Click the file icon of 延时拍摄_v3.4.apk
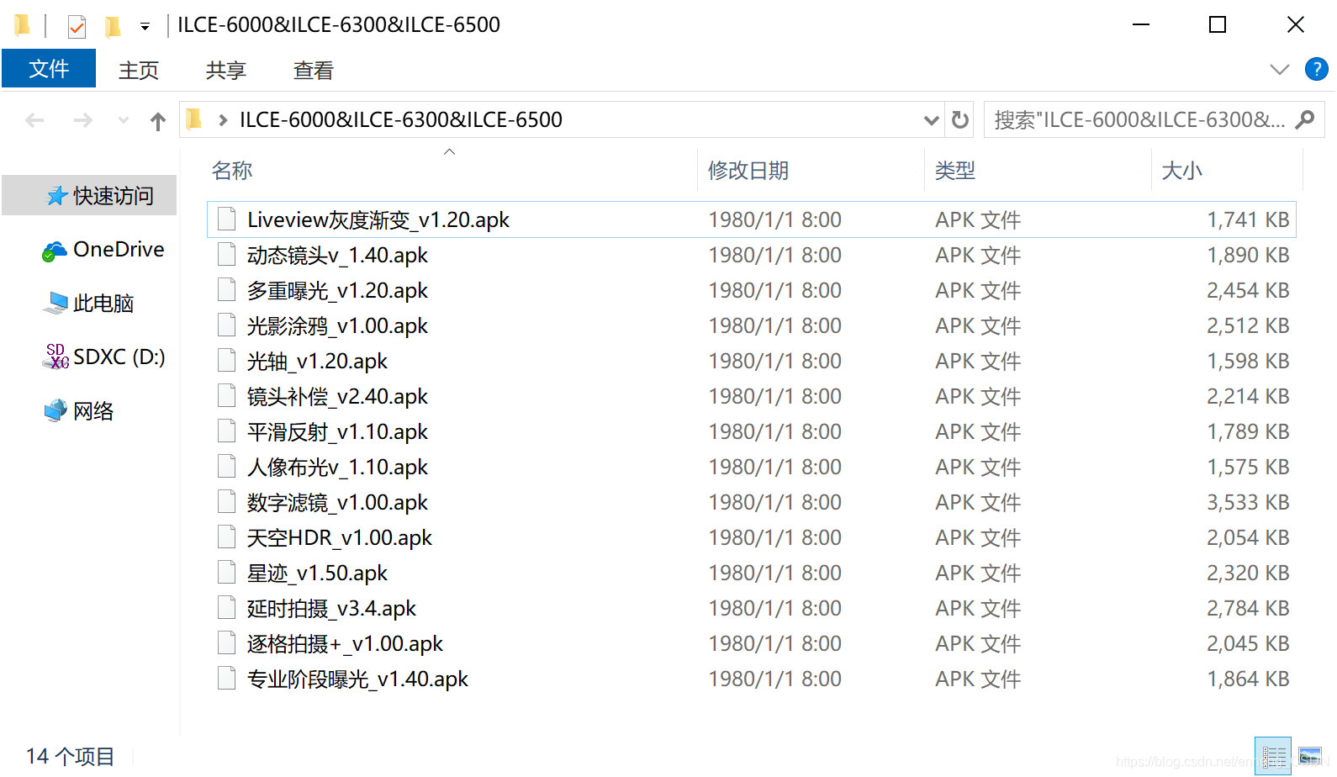1337x777 pixels. [x=226, y=608]
